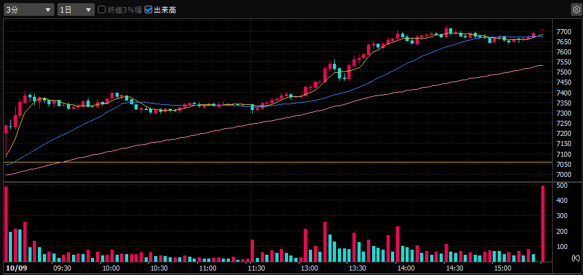The image size is (583, 275).
Task: Uncheck the 出来高 volume checkbox
Action: point(148,10)
